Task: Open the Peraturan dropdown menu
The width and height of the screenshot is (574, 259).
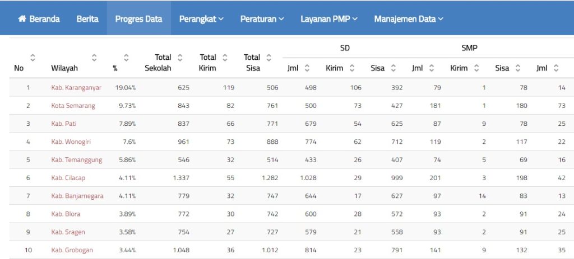Action: pos(262,19)
